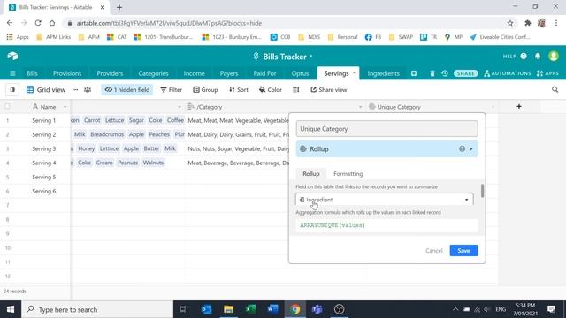Screen dimensions: 566x318
Task: Edit the Unique Category field name
Action: click(x=387, y=129)
